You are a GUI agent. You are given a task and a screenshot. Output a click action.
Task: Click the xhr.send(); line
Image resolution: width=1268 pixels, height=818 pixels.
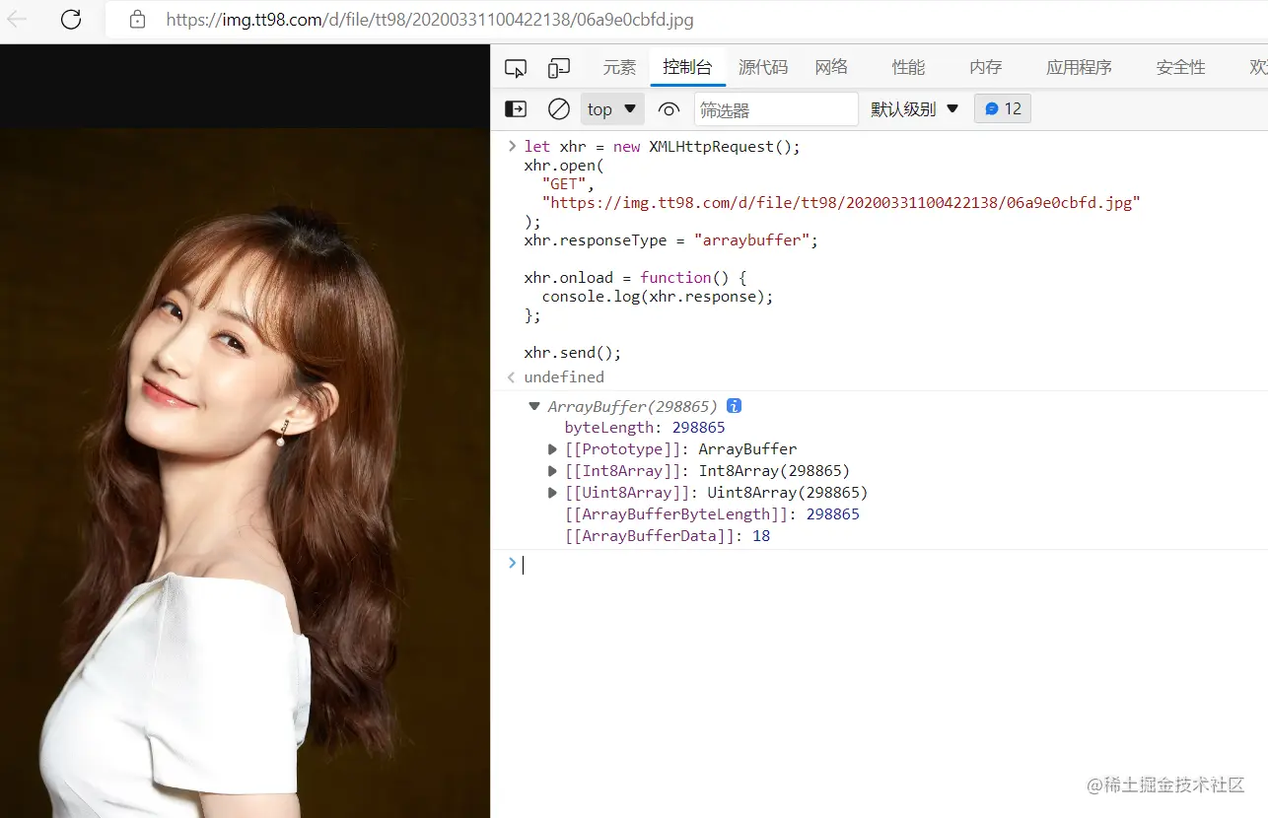click(573, 353)
